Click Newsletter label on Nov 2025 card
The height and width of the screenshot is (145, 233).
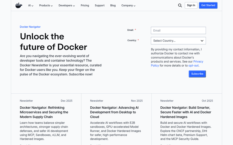(97, 101)
